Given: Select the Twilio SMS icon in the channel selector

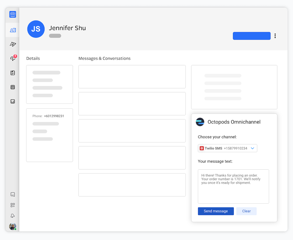Looking at the screenshot, I should 202,148.
